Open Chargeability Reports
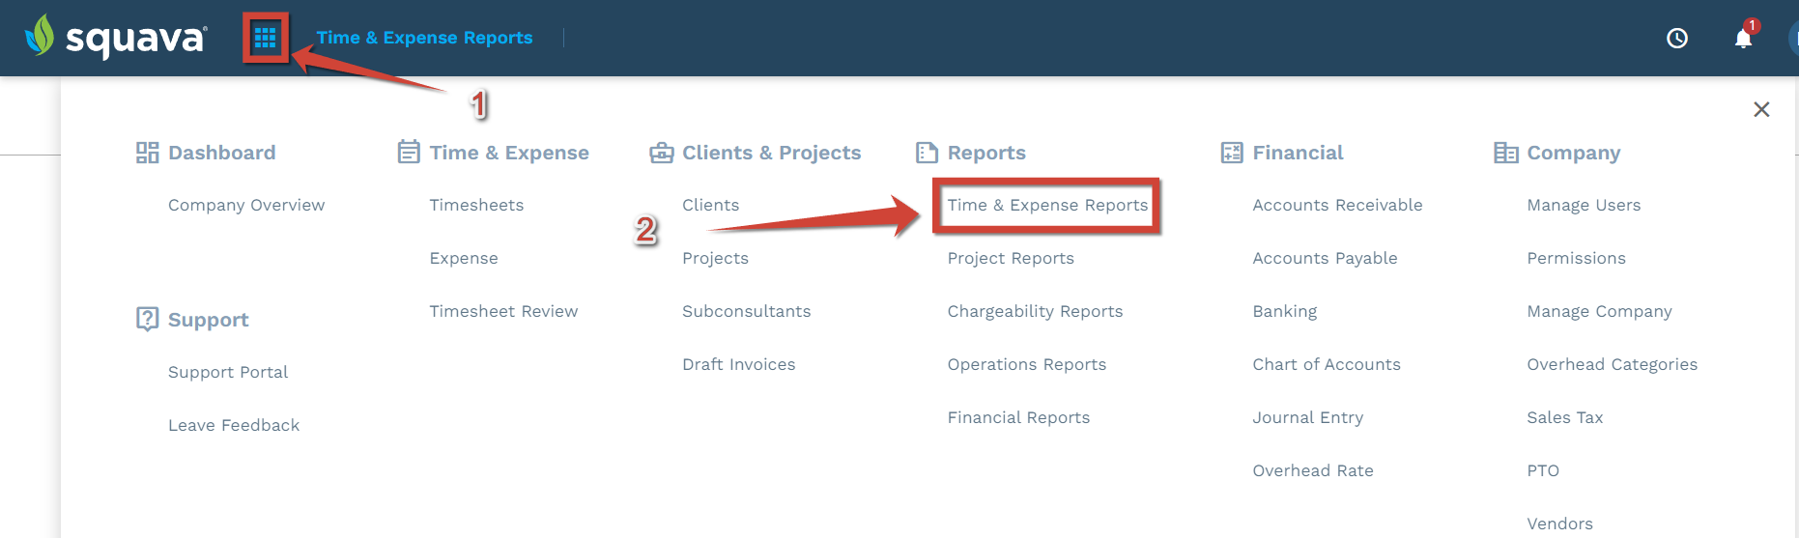 pyautogui.click(x=1035, y=311)
